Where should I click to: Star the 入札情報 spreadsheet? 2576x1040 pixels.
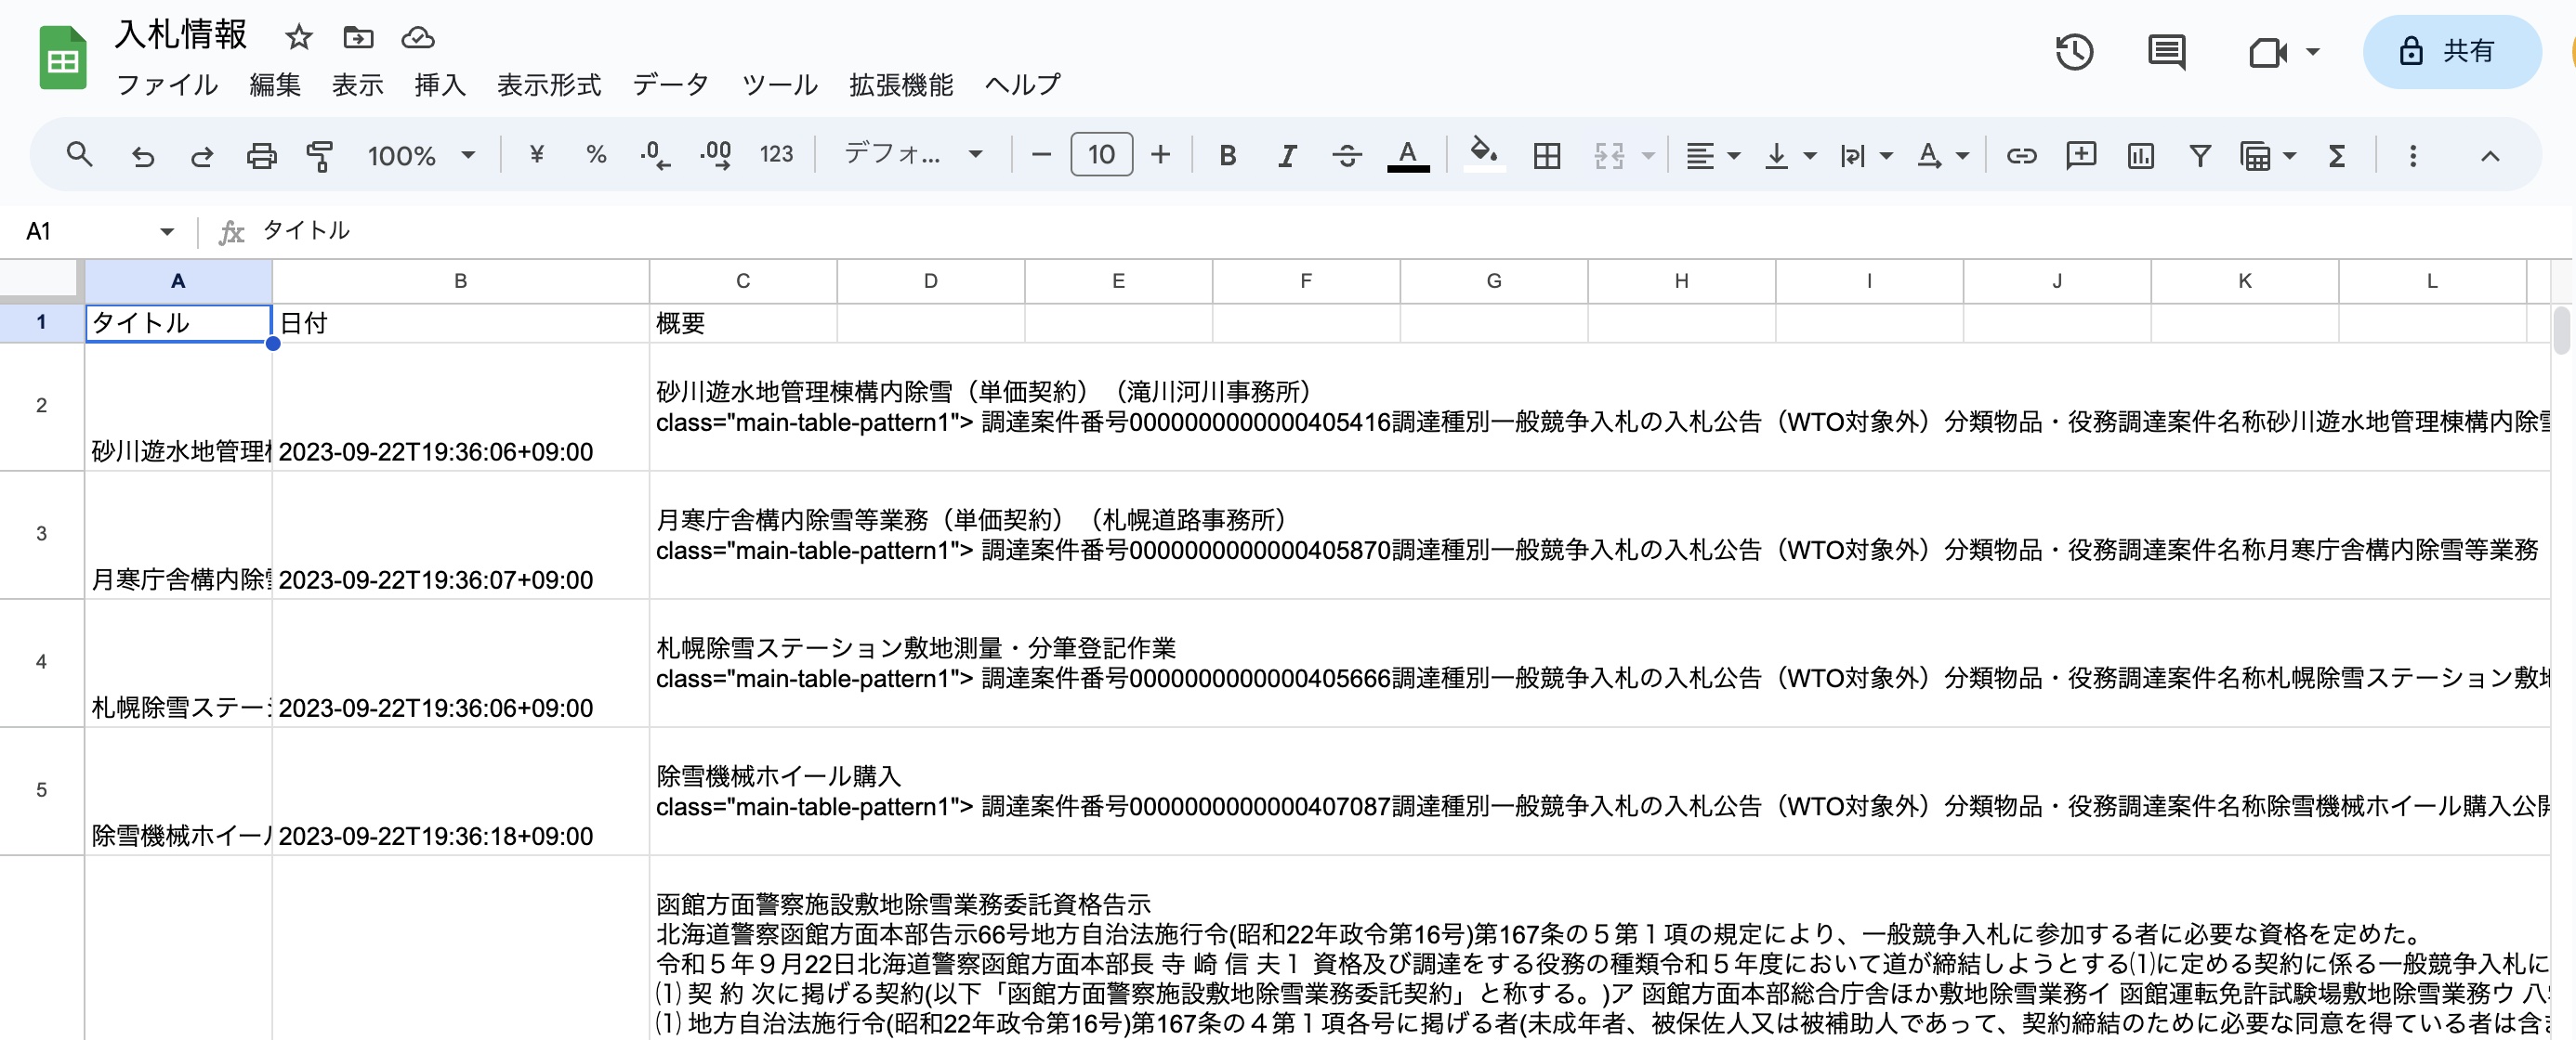pyautogui.click(x=298, y=37)
